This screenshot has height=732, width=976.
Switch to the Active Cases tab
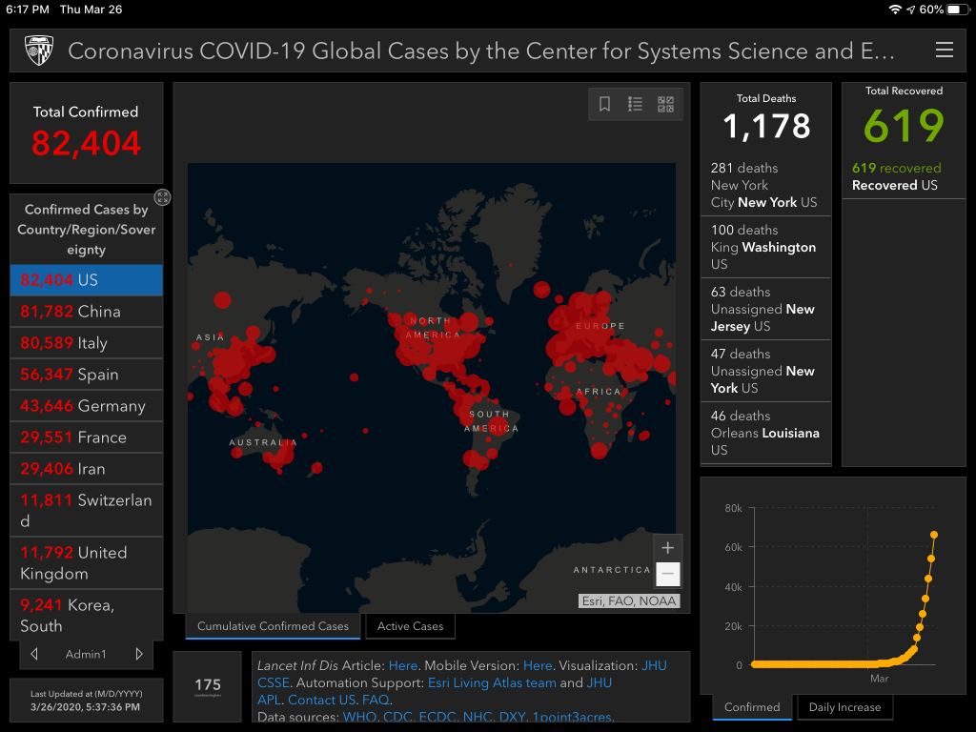coord(410,626)
